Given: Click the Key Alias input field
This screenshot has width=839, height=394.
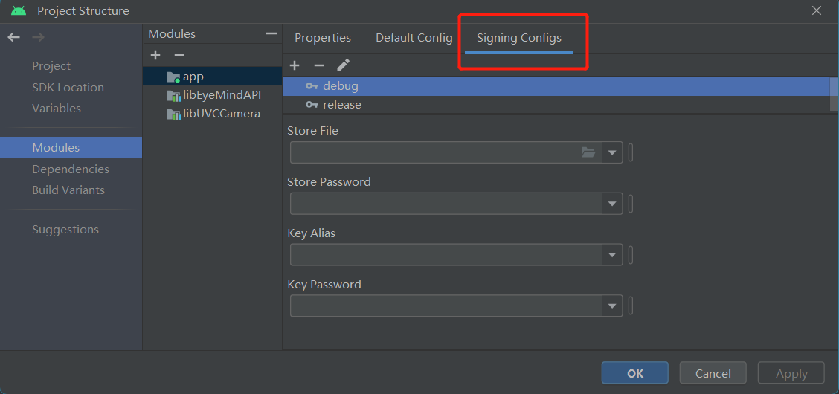Looking at the screenshot, I should [x=445, y=255].
